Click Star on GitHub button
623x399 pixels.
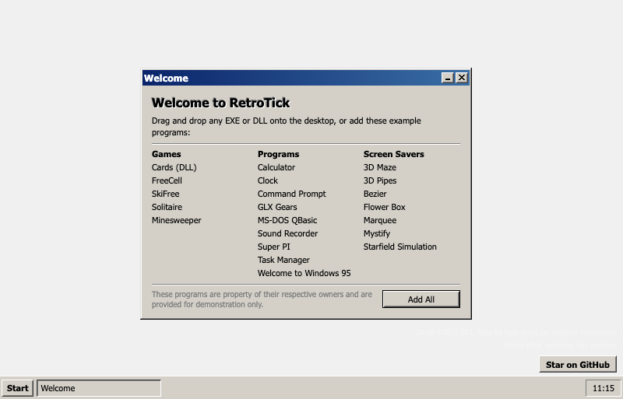point(577,365)
